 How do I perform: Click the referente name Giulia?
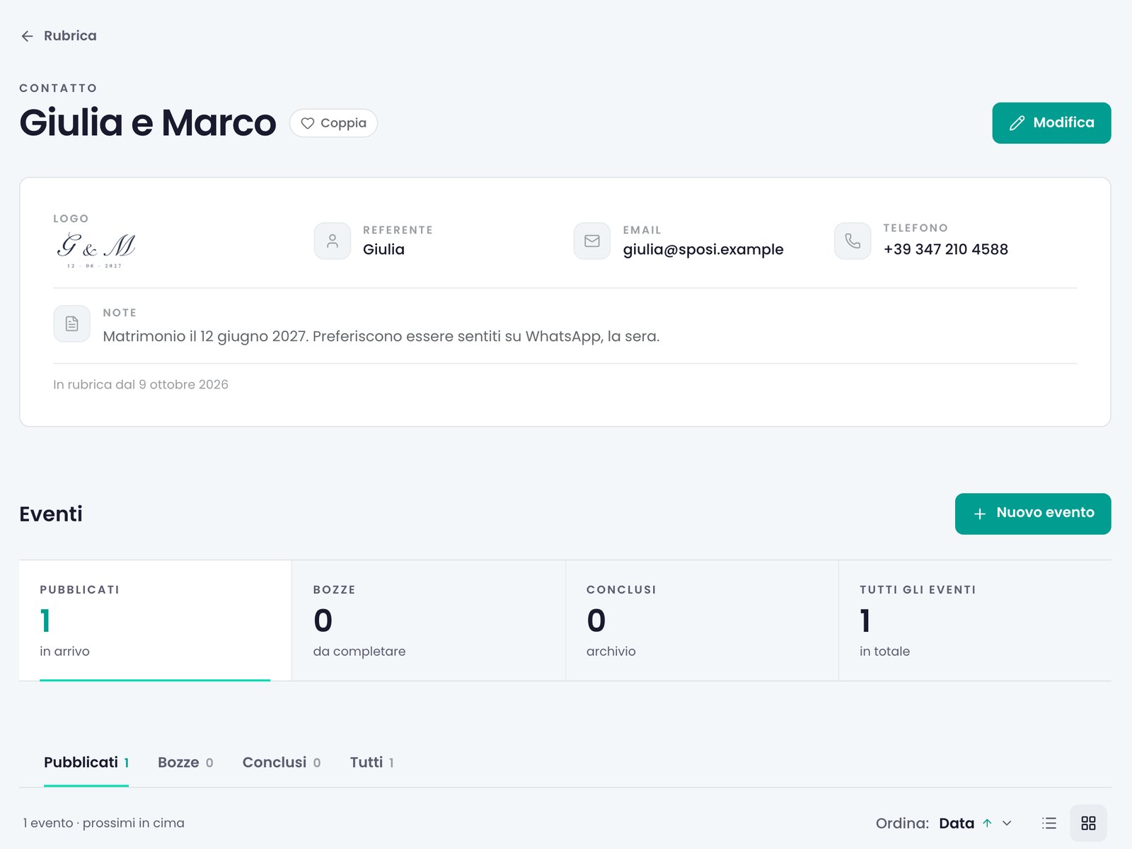click(x=383, y=250)
